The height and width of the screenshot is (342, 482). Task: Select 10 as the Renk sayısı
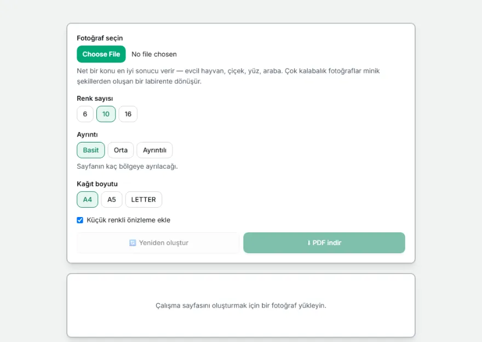click(x=106, y=114)
